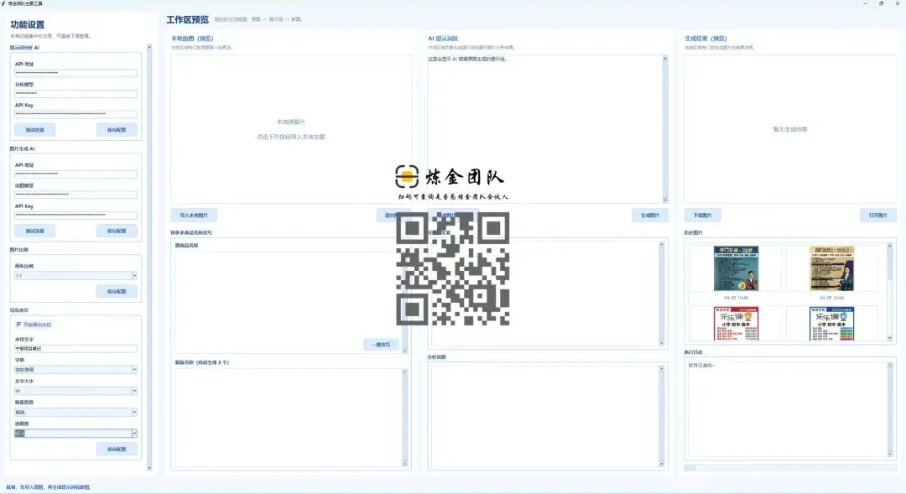906x494 pixels.
Task: Click the 执行日志 vertical scrollbar
Action: 890,408
